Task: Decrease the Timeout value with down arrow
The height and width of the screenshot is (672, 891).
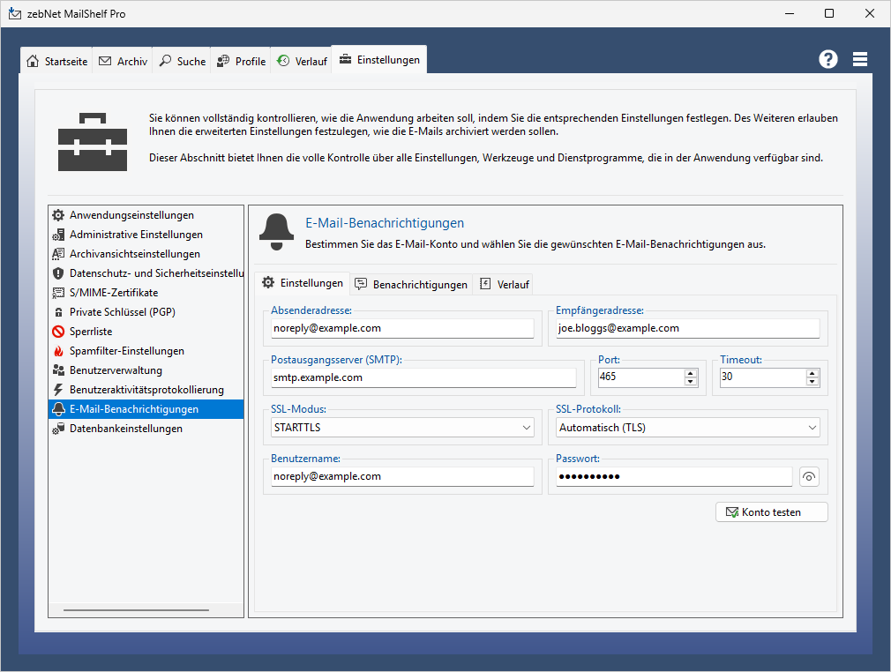Action: click(x=812, y=382)
